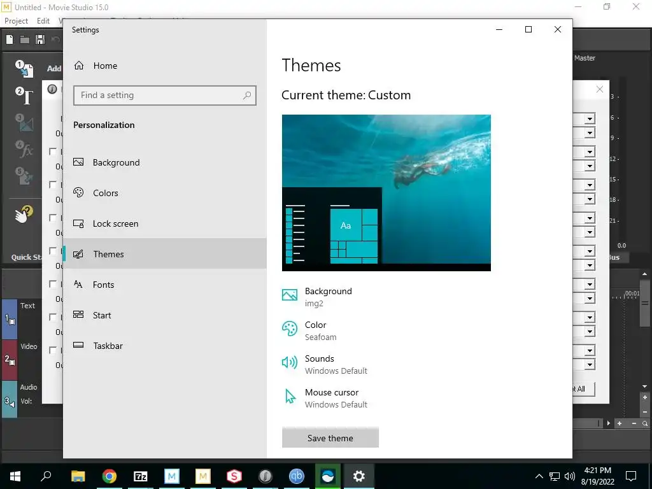Click the 00:01 timeline ruler marker
The width and height of the screenshot is (652, 489).
click(x=632, y=294)
